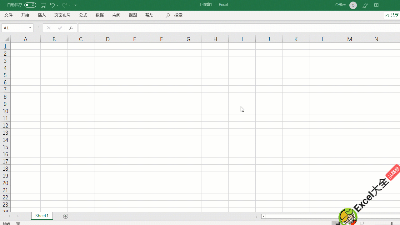Expand the Customize Quick Access Toolbar menu

76,5
